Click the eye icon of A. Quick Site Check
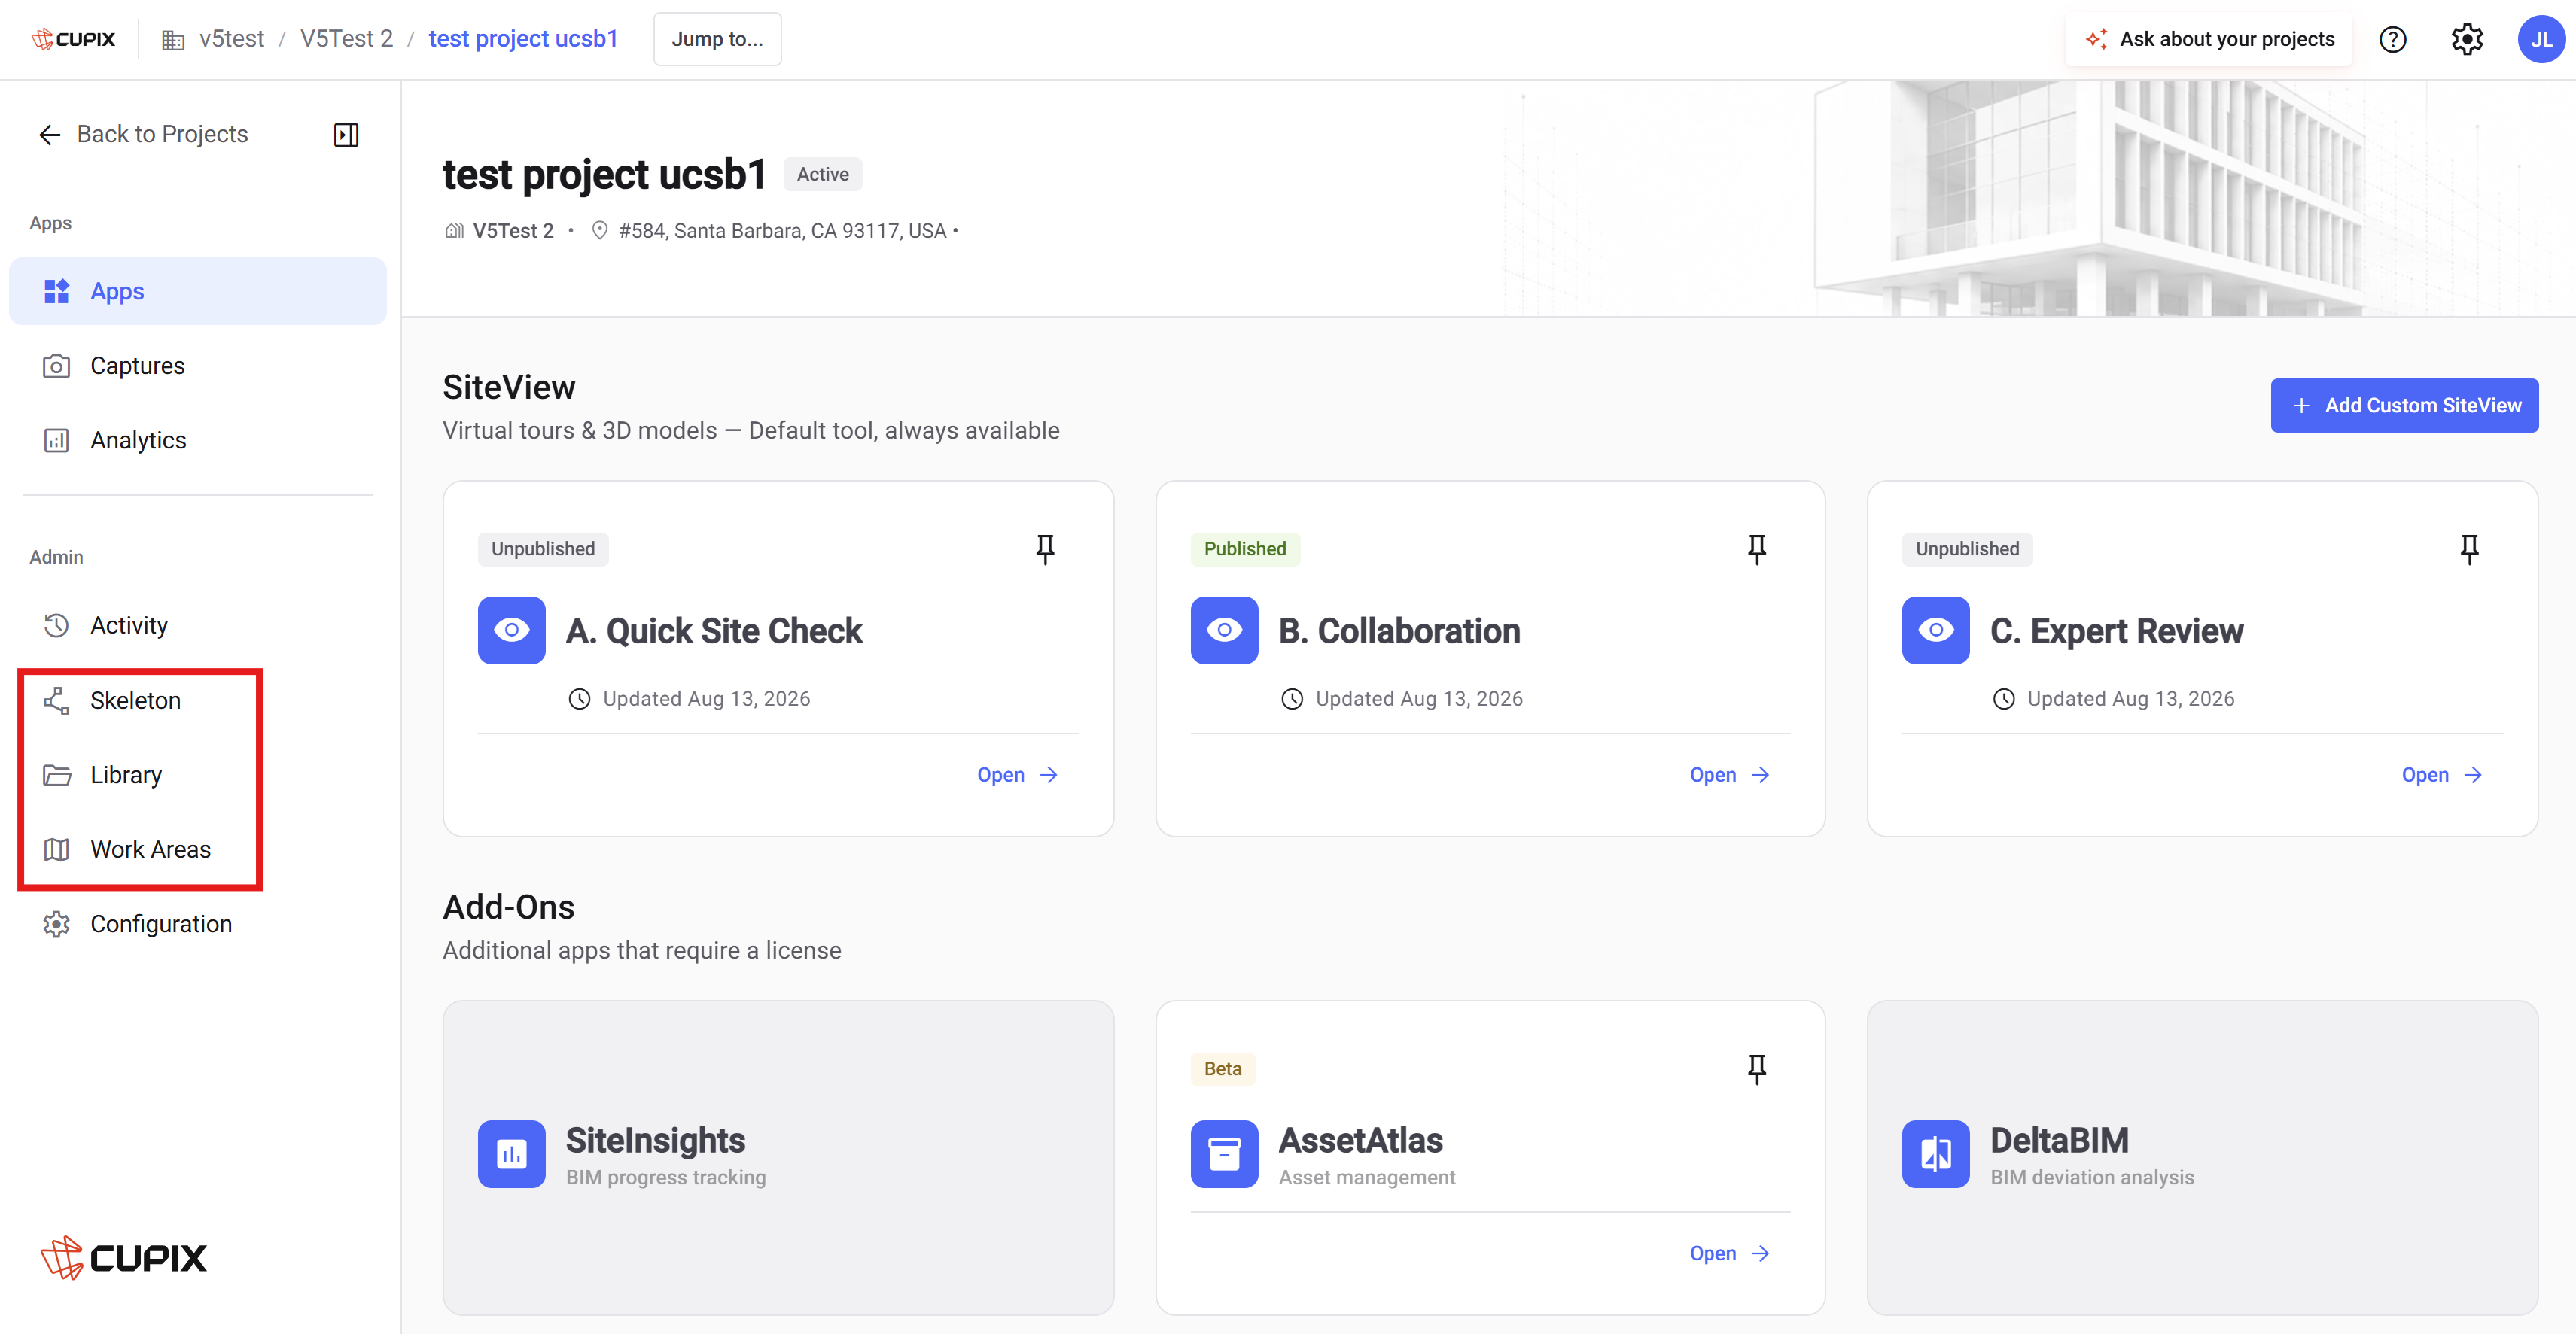Screen dimensions: 2576x1334 tap(512, 631)
